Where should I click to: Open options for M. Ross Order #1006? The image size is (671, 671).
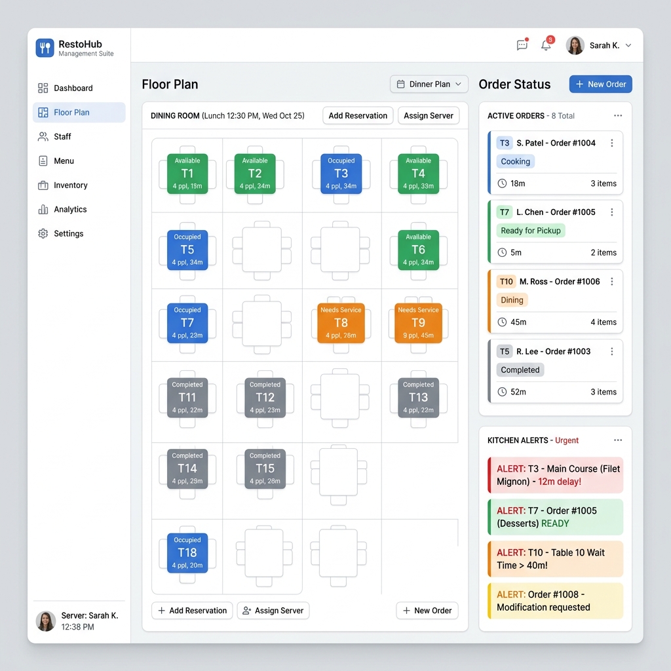[x=612, y=282]
